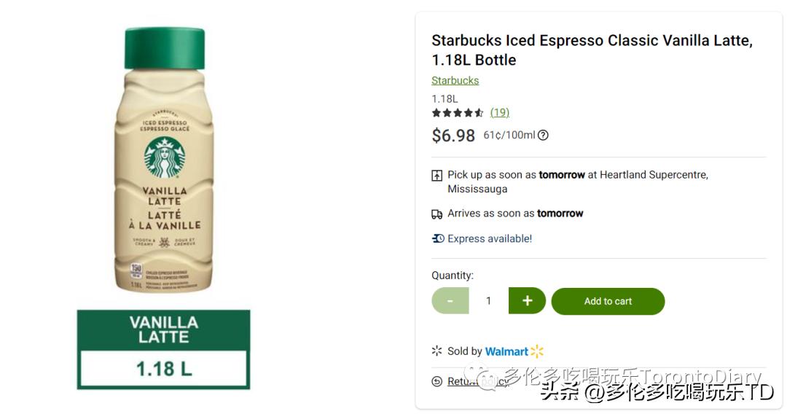Click the Return policy arrow icon
The height and width of the screenshot is (414, 787).
point(437,381)
